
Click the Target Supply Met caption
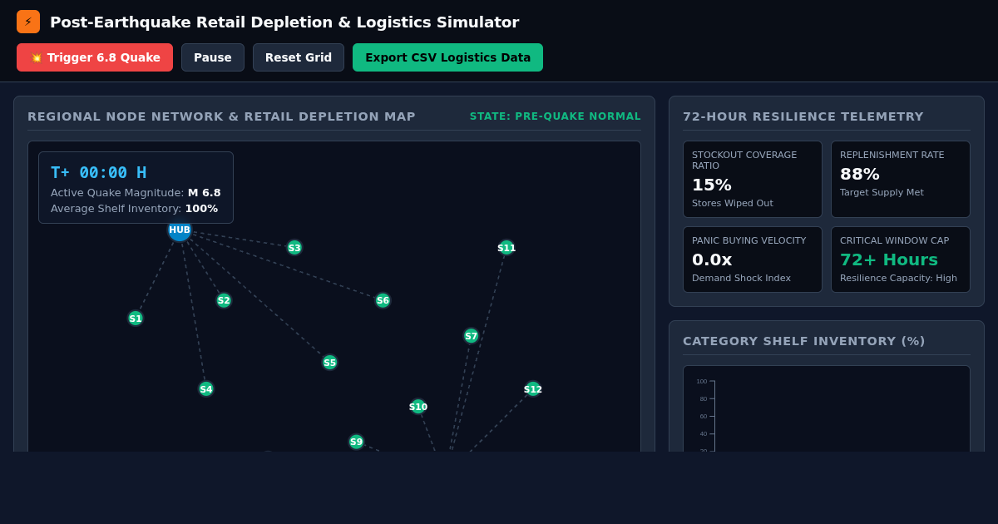[x=882, y=192]
